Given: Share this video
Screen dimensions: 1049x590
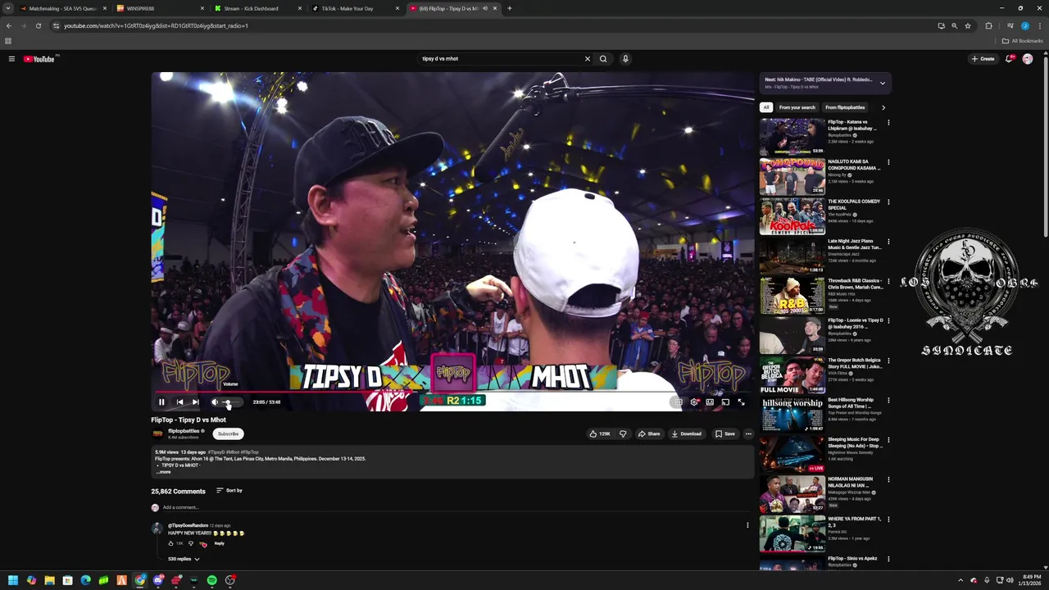Looking at the screenshot, I should click(649, 434).
